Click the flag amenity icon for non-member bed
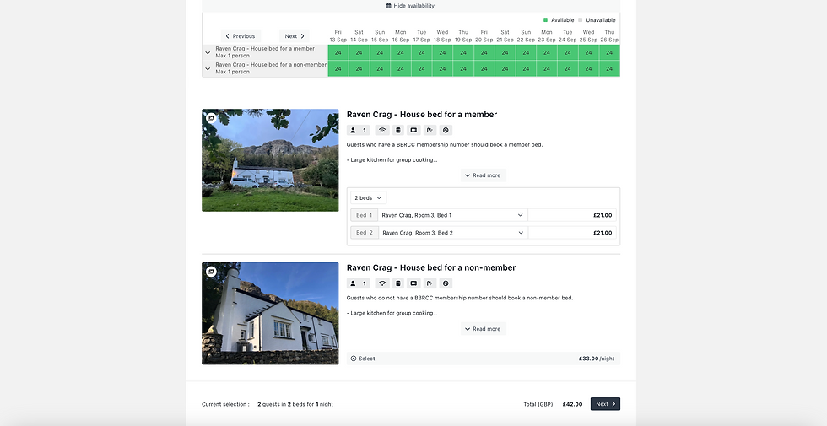 point(430,283)
